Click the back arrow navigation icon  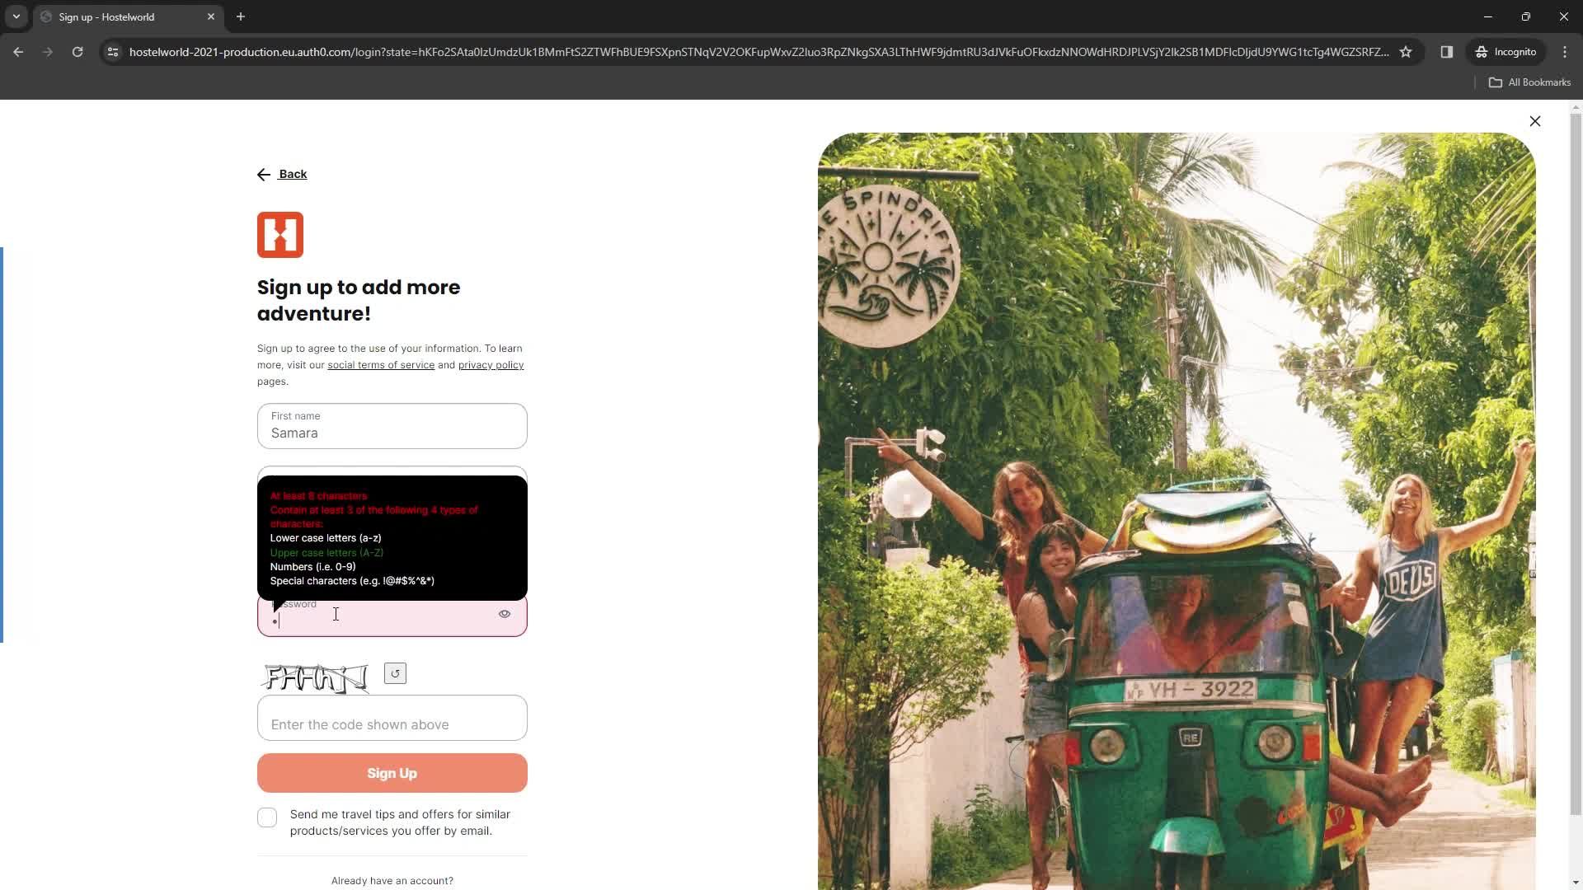pyautogui.click(x=263, y=174)
